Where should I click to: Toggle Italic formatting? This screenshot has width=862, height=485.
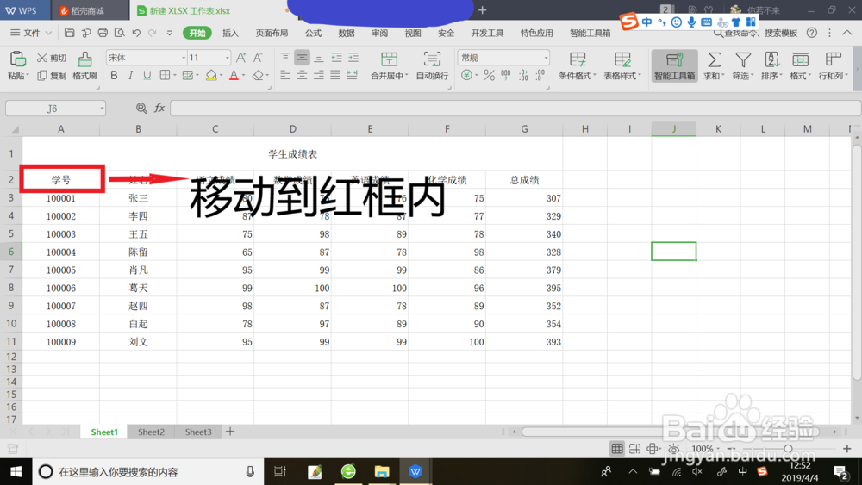click(x=130, y=75)
